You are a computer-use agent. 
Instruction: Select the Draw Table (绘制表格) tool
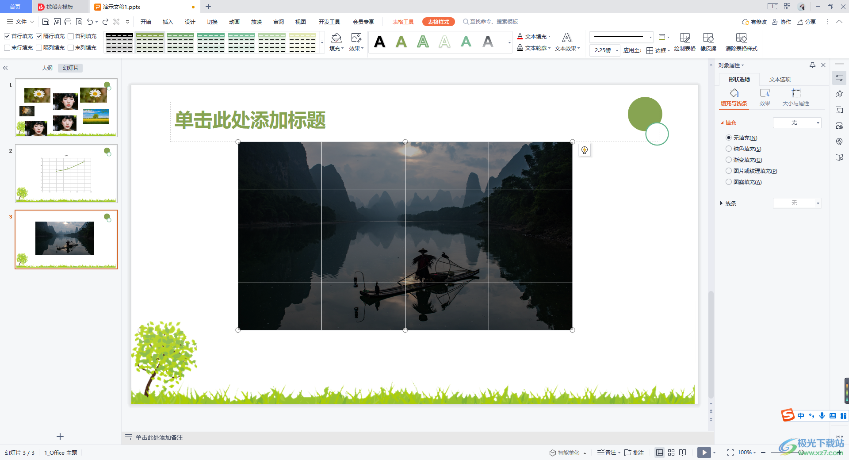tap(685, 42)
